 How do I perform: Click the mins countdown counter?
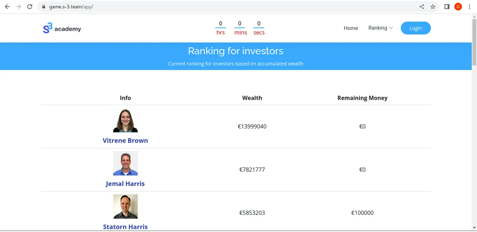[240, 28]
